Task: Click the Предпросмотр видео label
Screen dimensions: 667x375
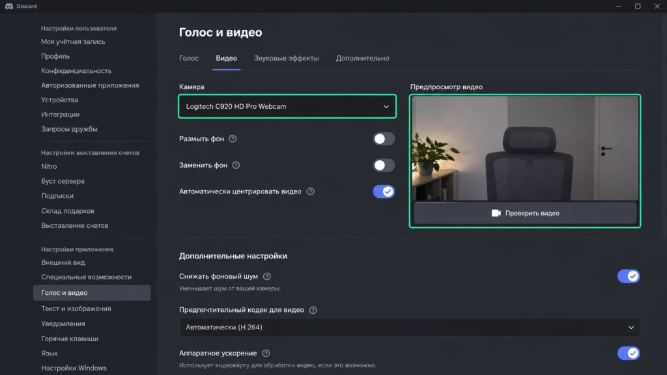Action: 446,87
